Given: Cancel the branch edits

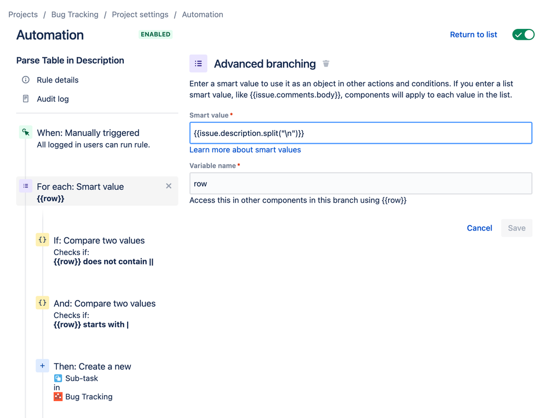Looking at the screenshot, I should 479,228.
